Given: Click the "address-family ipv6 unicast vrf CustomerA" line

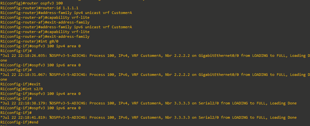Looking at the screenshot, I should click(66, 27).
